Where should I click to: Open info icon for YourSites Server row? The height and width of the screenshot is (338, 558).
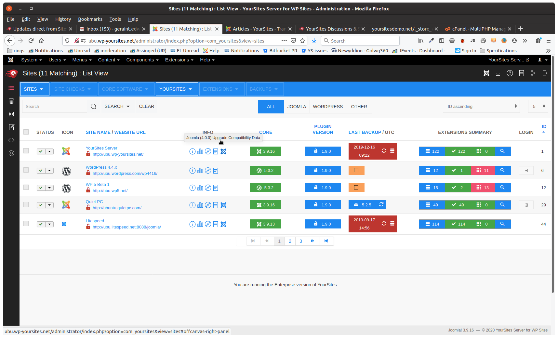pos(193,151)
